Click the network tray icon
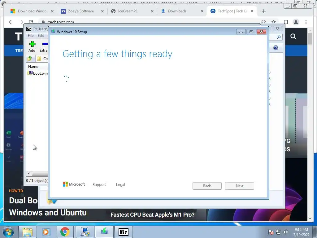 pyautogui.click(x=278, y=232)
